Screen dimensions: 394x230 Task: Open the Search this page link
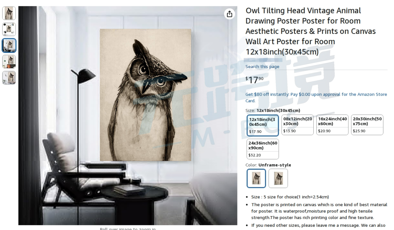point(262,66)
